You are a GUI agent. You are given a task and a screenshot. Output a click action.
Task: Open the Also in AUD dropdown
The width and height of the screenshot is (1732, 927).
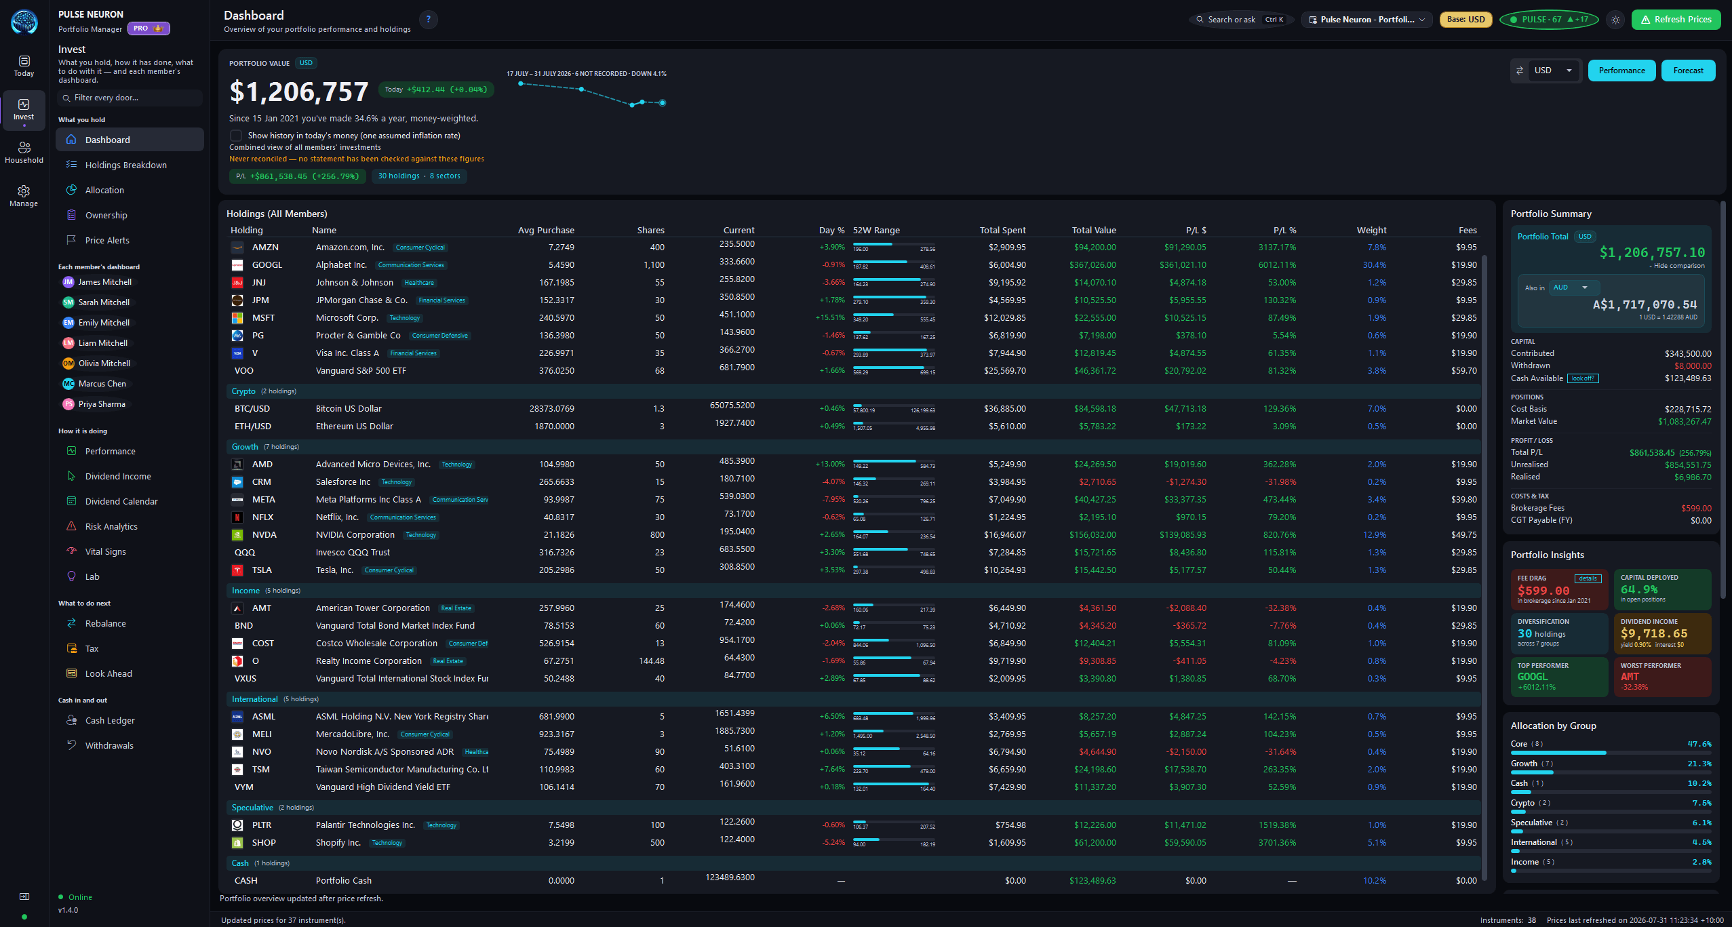(1574, 288)
